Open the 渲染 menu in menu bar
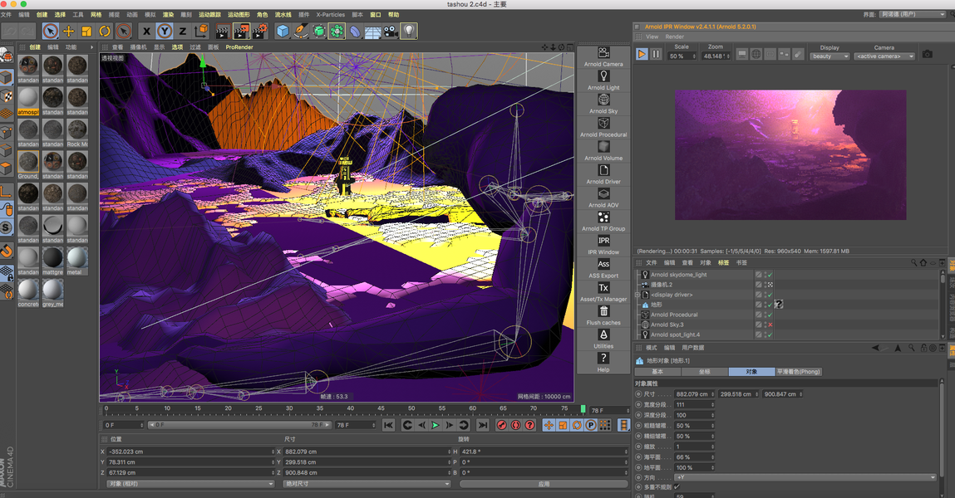This screenshot has width=955, height=498. click(168, 15)
